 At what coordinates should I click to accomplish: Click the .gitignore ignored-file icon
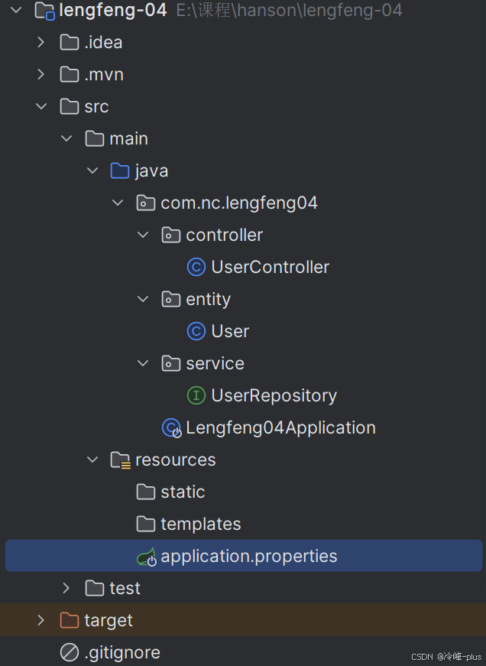69,652
